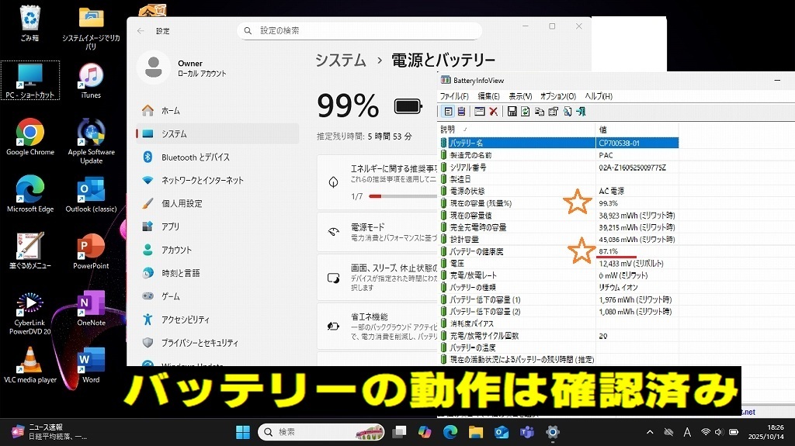Click the copy icon in the BatteryInfoView toolbar

(x=540, y=112)
